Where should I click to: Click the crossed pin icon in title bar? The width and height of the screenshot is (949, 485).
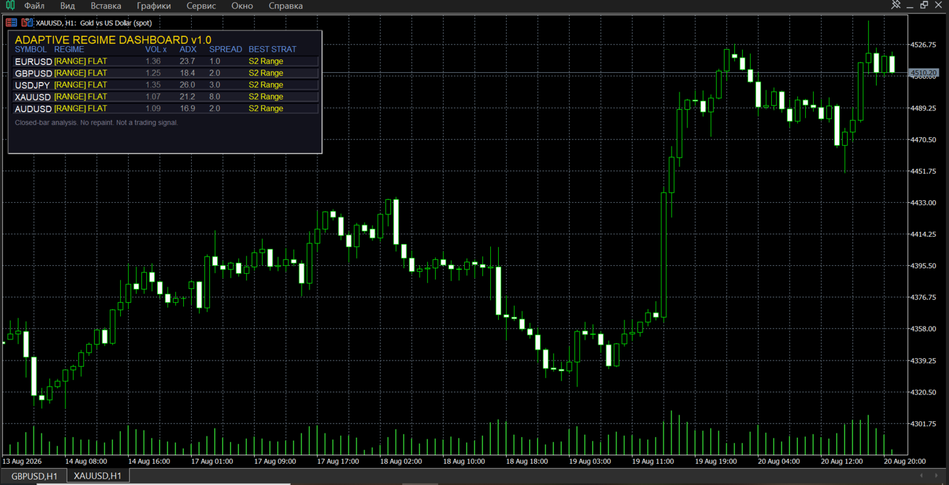point(896,5)
